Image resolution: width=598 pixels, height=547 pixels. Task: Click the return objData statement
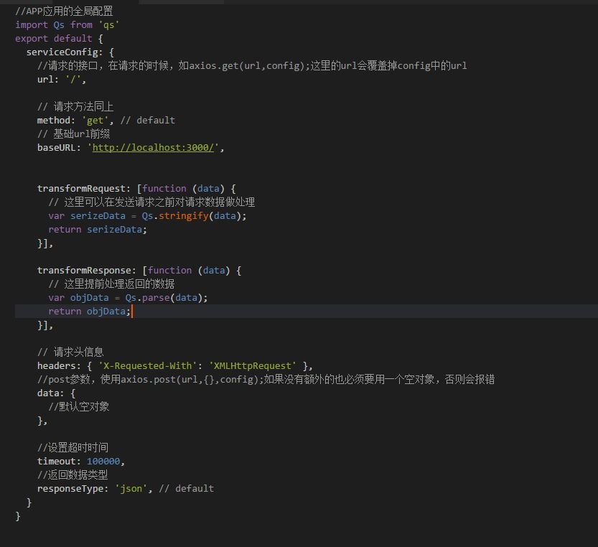coord(88,311)
